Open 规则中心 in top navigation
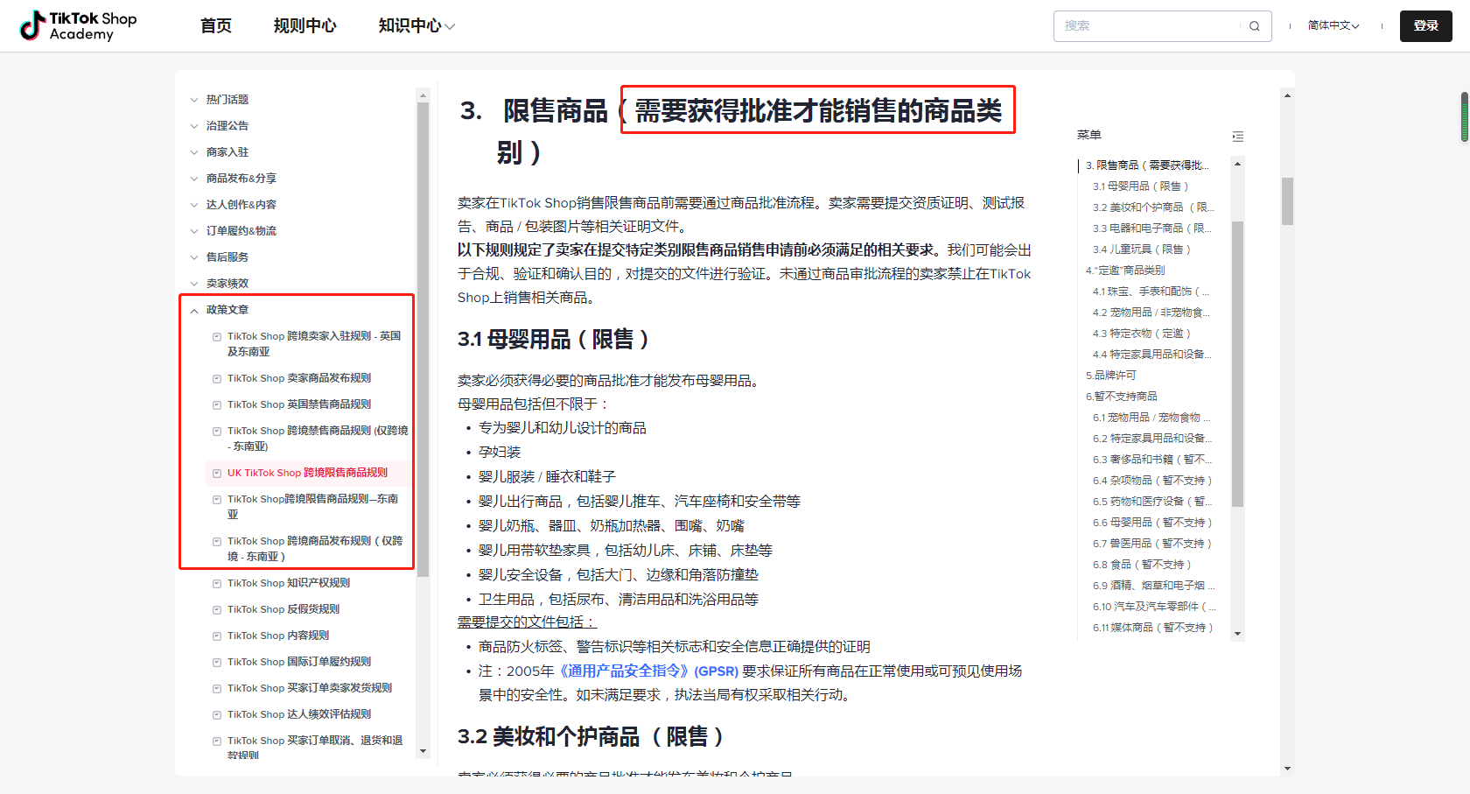 click(x=304, y=26)
